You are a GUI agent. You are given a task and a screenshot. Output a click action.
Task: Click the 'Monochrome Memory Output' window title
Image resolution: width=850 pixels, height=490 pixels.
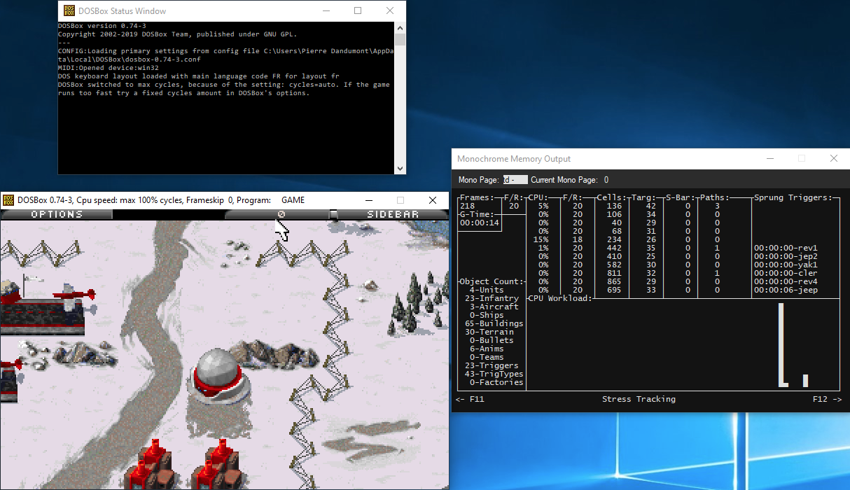click(x=514, y=159)
